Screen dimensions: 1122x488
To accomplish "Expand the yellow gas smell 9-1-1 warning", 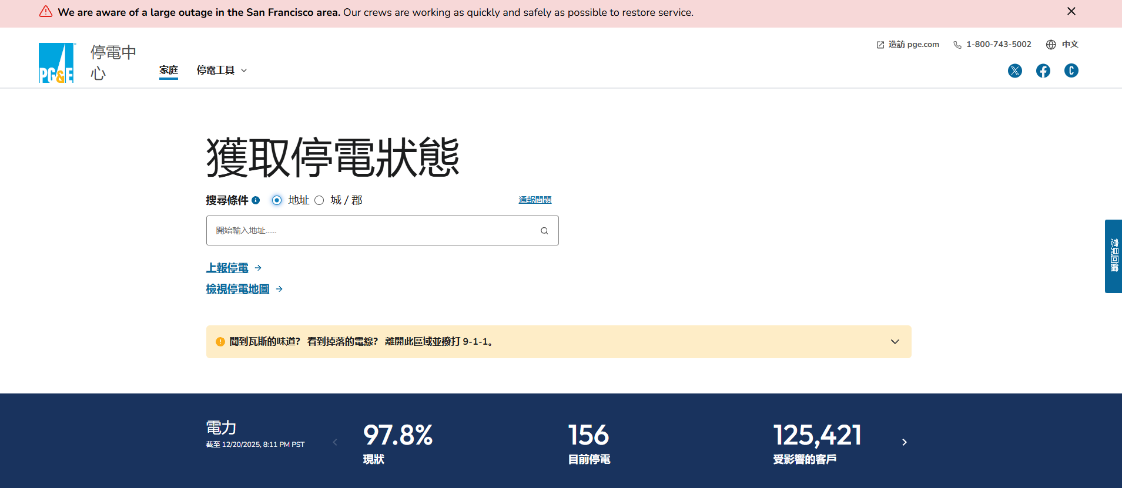I will click(x=895, y=342).
